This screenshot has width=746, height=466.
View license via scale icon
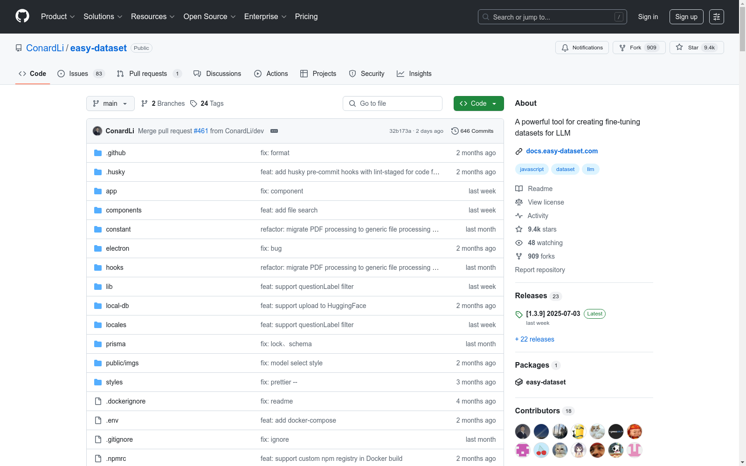[x=519, y=202]
